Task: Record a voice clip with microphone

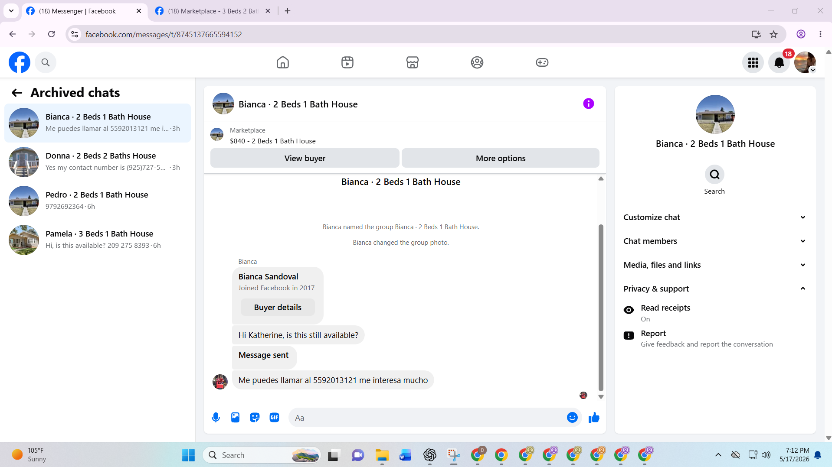Action: [x=216, y=417]
